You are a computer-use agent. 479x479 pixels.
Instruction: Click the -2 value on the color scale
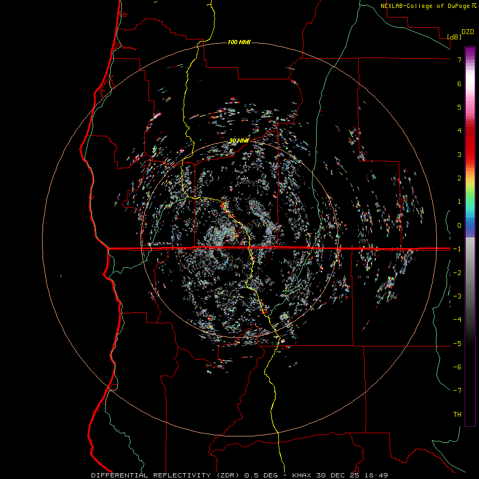(457, 273)
